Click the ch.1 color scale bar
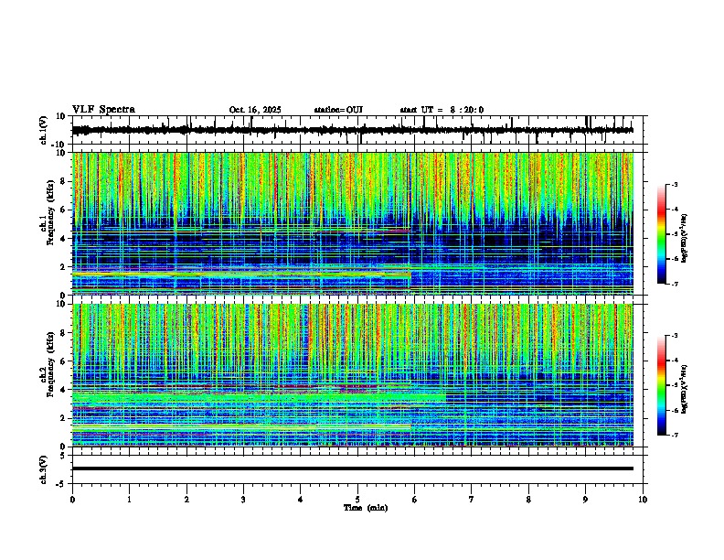Image resolution: width=724 pixels, height=560 pixels. [x=661, y=234]
